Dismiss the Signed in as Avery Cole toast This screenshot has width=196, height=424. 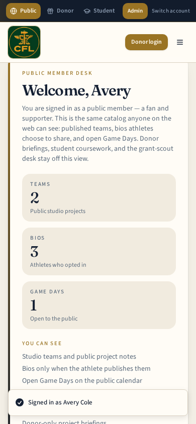tap(98, 402)
